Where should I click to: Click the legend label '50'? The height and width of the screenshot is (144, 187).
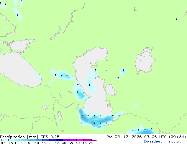click(x=91, y=143)
